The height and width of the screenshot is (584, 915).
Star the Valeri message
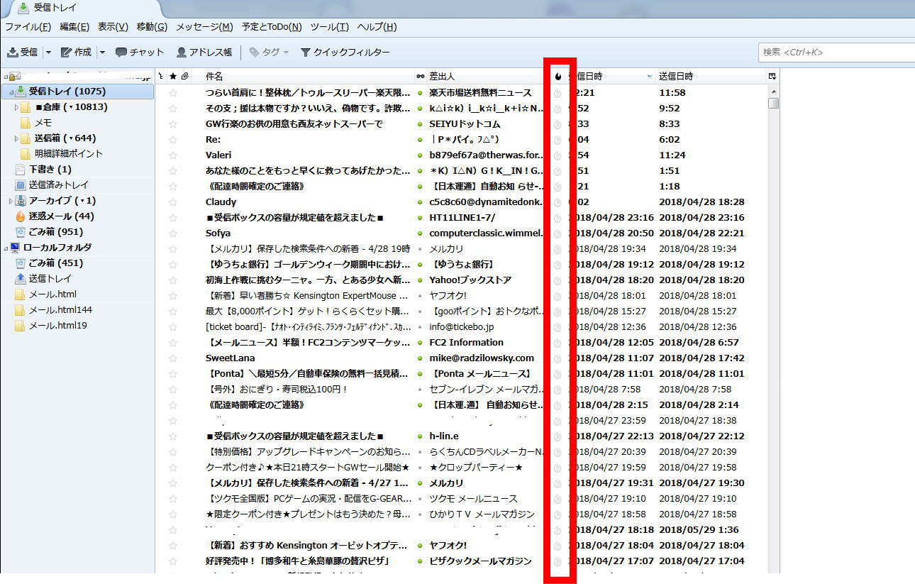tap(173, 155)
